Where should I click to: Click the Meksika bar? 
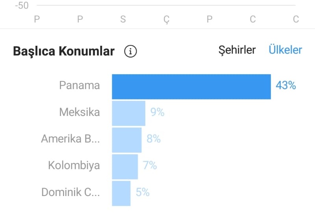[129, 113]
